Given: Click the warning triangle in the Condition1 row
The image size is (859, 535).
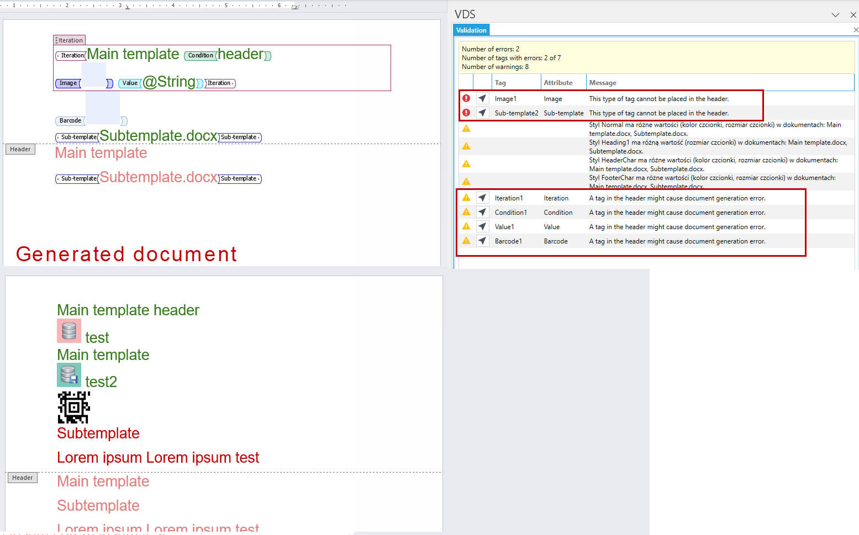Looking at the screenshot, I should tap(466, 212).
